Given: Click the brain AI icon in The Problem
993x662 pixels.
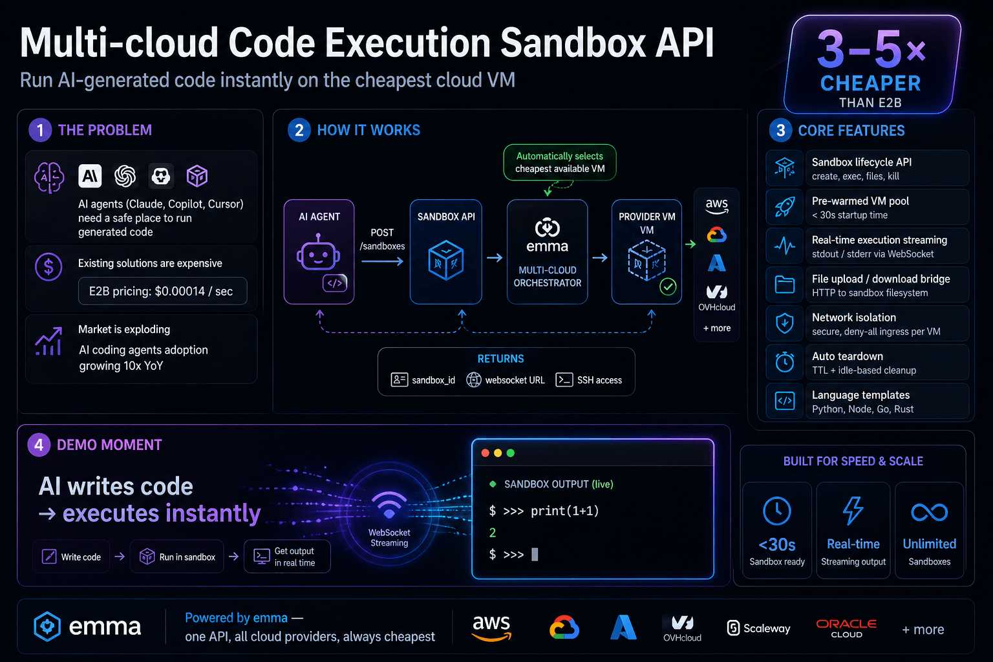Looking at the screenshot, I should 49,177.
